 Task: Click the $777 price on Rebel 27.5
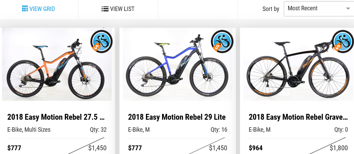[14, 148]
